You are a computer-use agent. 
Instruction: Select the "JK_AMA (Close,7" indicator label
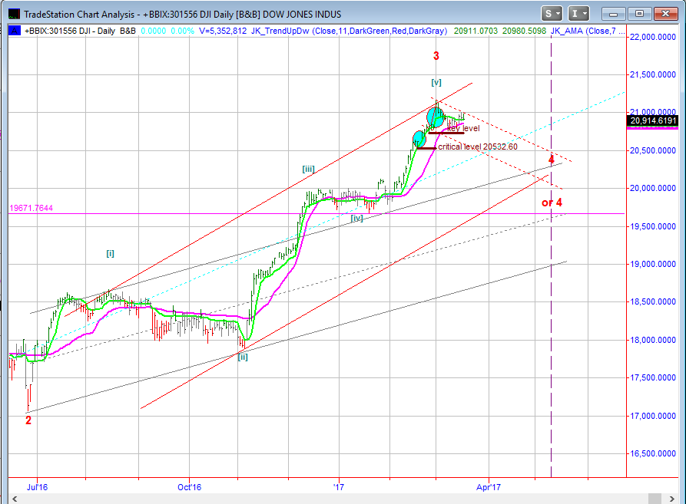583,31
